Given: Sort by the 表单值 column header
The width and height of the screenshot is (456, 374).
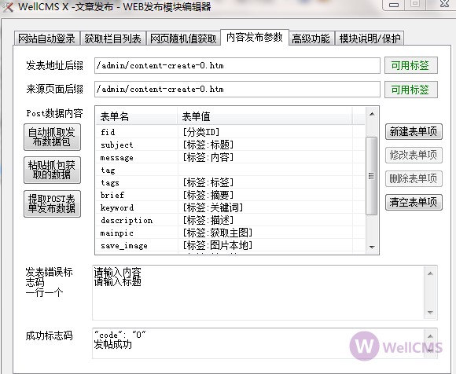Looking at the screenshot, I should coord(265,116).
